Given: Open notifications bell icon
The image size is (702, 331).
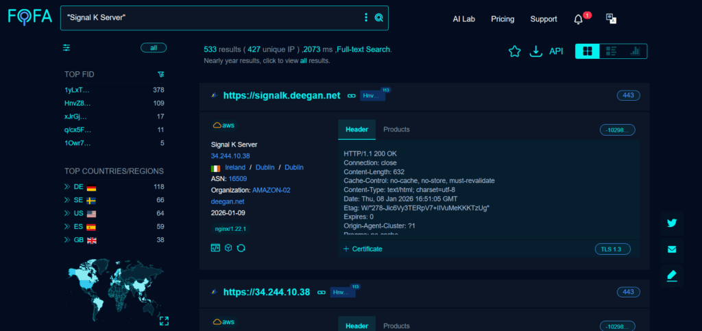Looking at the screenshot, I should 579,19.
